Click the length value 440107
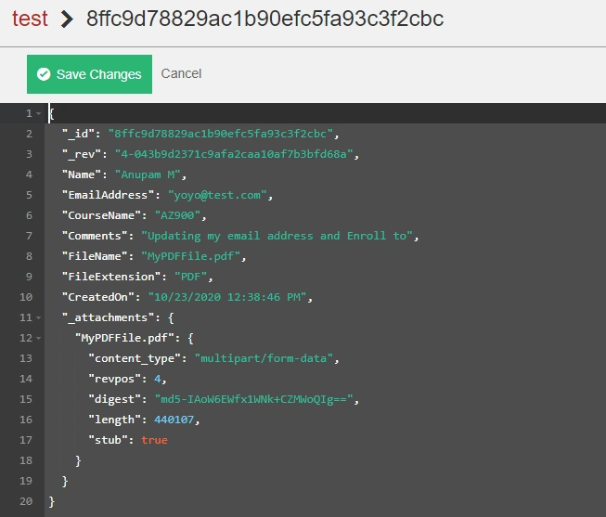The image size is (606, 517). tap(174, 420)
